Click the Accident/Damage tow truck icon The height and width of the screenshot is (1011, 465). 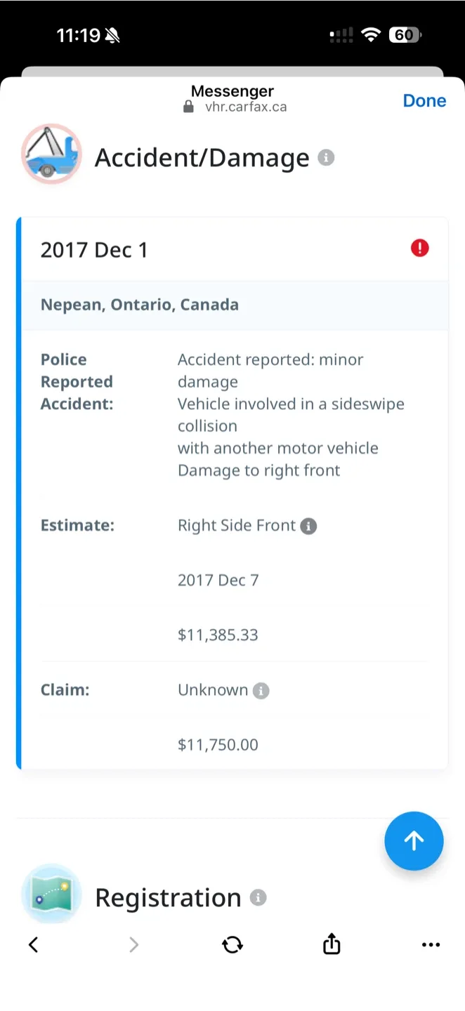point(51,153)
